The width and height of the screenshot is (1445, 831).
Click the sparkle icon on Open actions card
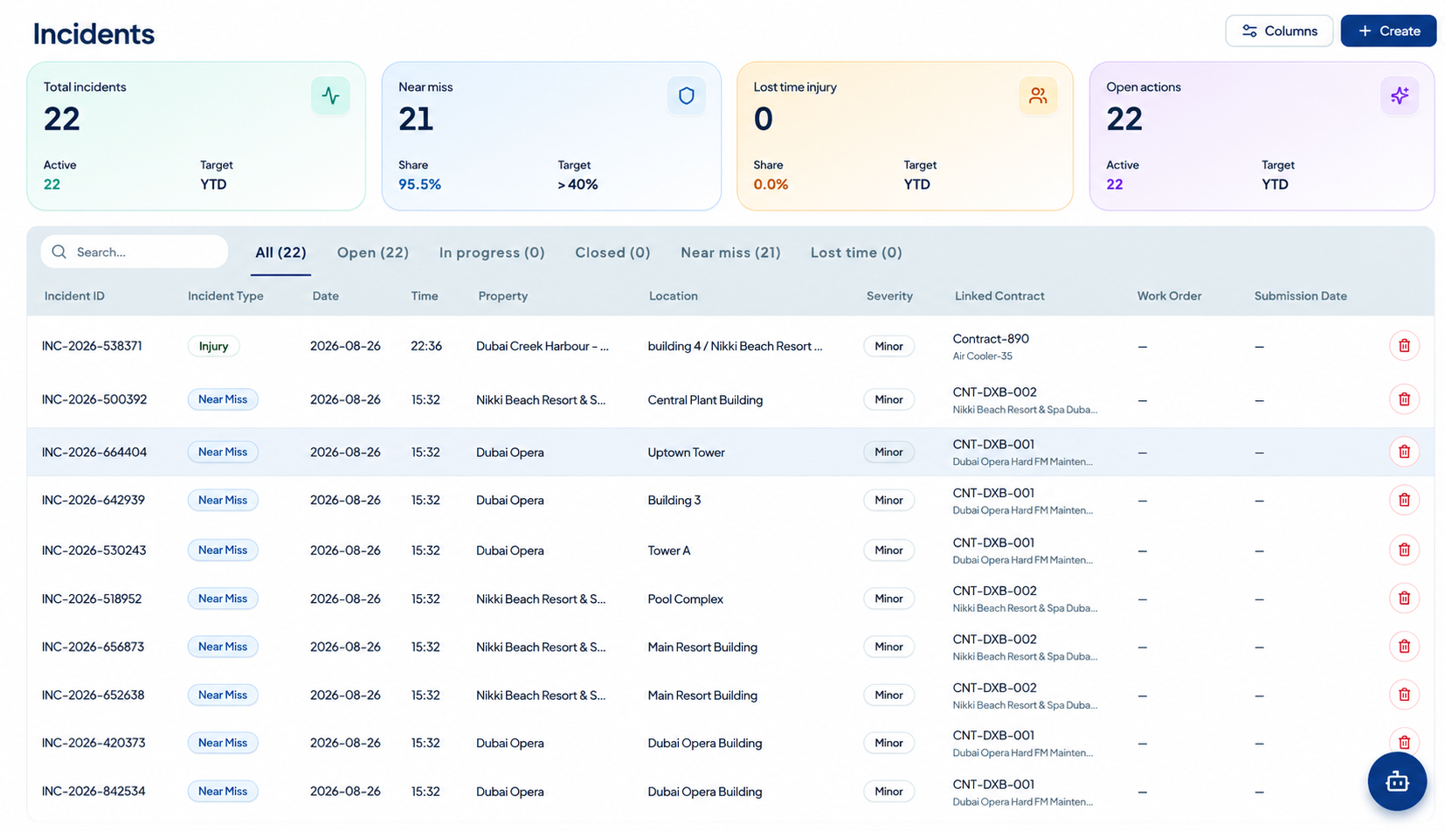click(1400, 96)
